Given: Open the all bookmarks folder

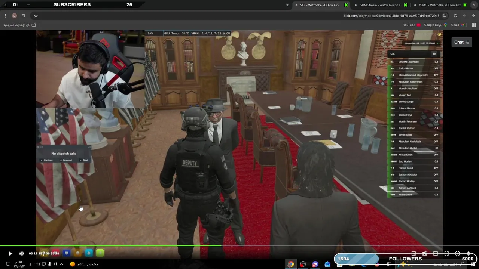Looking at the screenshot, I should pyautogui.click(x=20, y=25).
